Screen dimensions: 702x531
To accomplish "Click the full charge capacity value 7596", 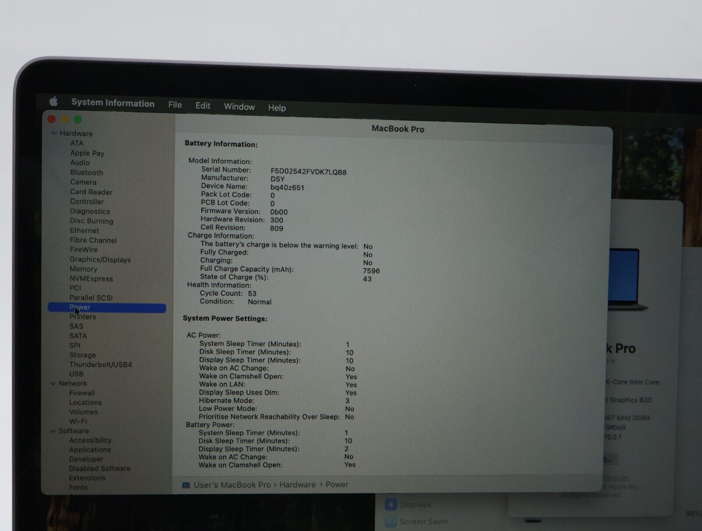I will pos(371,271).
